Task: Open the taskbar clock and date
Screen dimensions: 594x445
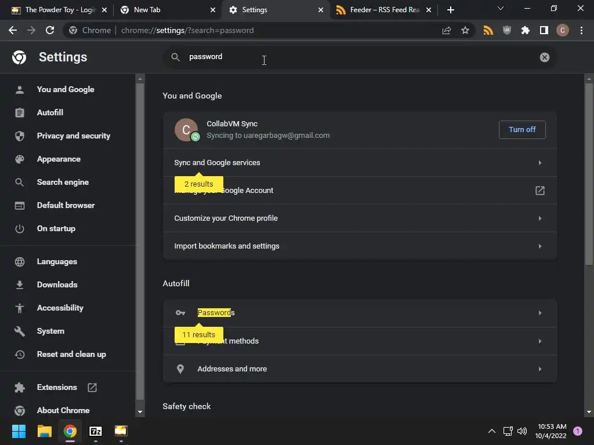Action: [551, 431]
